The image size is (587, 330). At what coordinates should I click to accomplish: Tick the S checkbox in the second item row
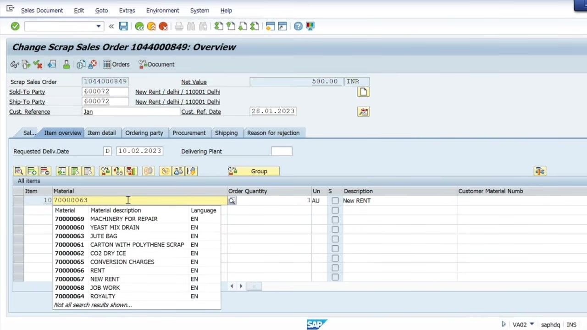(335, 210)
